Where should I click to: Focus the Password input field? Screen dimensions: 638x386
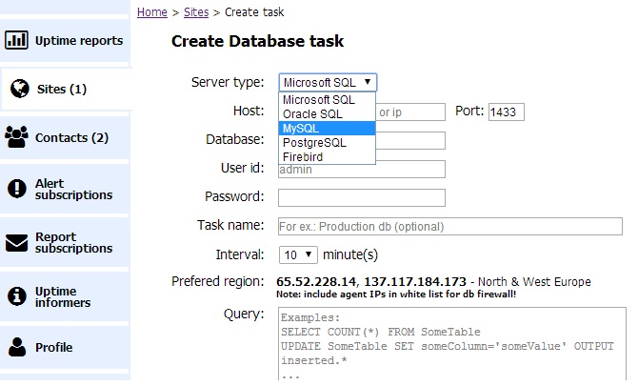(x=361, y=197)
